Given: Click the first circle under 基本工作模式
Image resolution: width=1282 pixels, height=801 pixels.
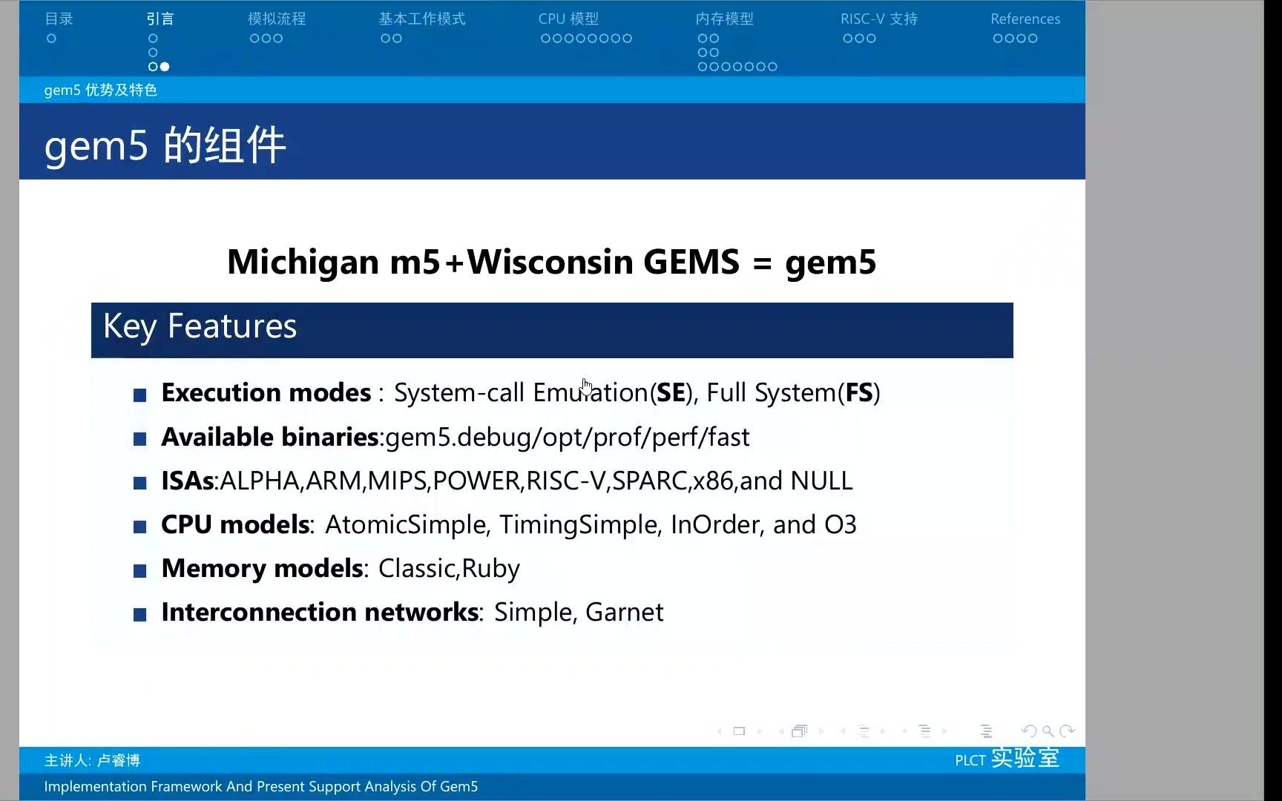Looking at the screenshot, I should click(x=386, y=39).
